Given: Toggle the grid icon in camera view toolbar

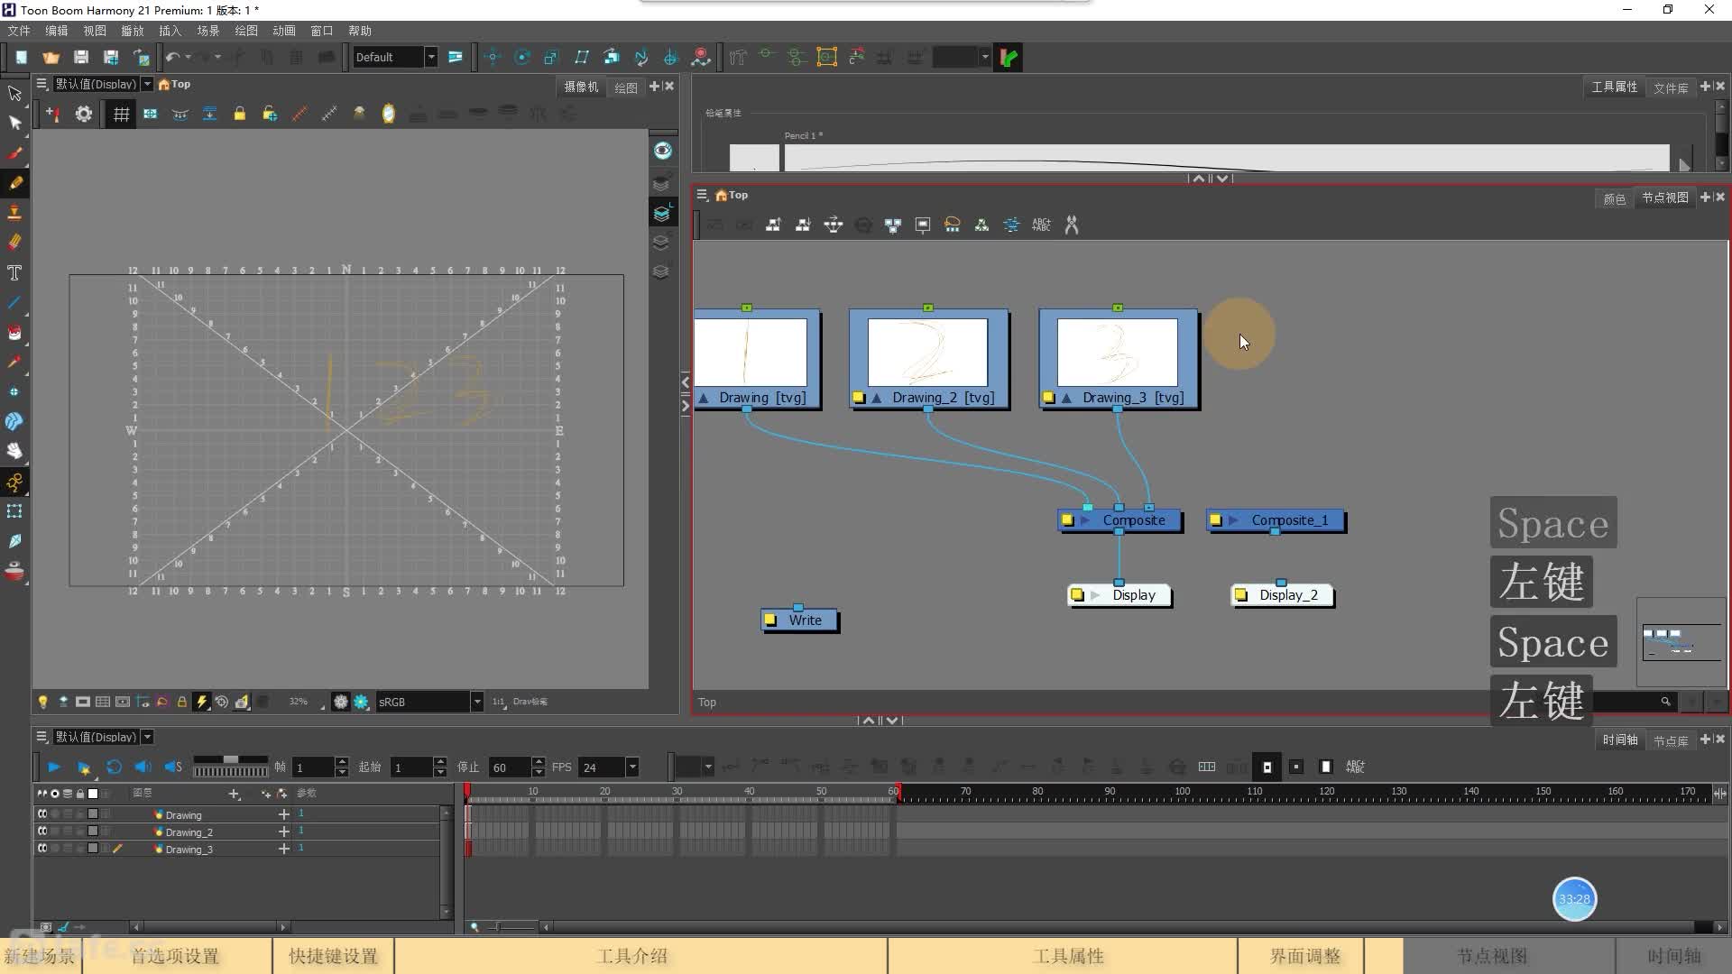Looking at the screenshot, I should pos(121,114).
